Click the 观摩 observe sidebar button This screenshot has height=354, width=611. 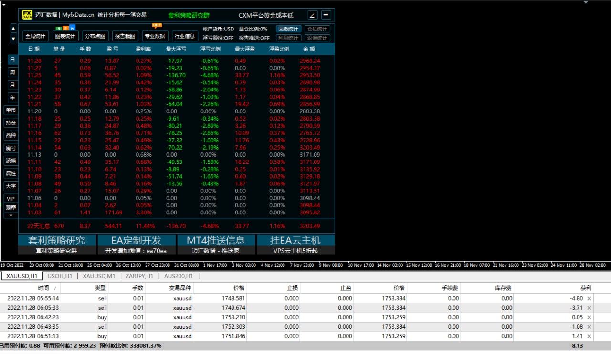pos(11,208)
